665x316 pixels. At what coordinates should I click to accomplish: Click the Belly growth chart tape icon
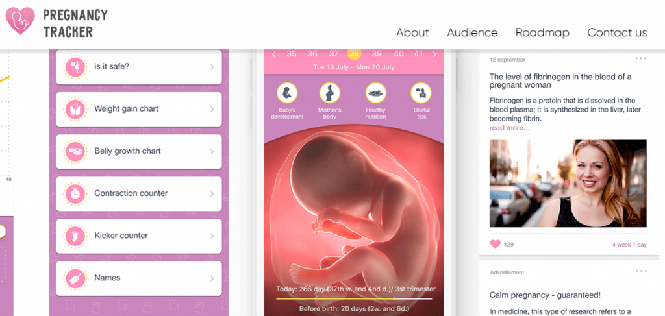coord(75,151)
